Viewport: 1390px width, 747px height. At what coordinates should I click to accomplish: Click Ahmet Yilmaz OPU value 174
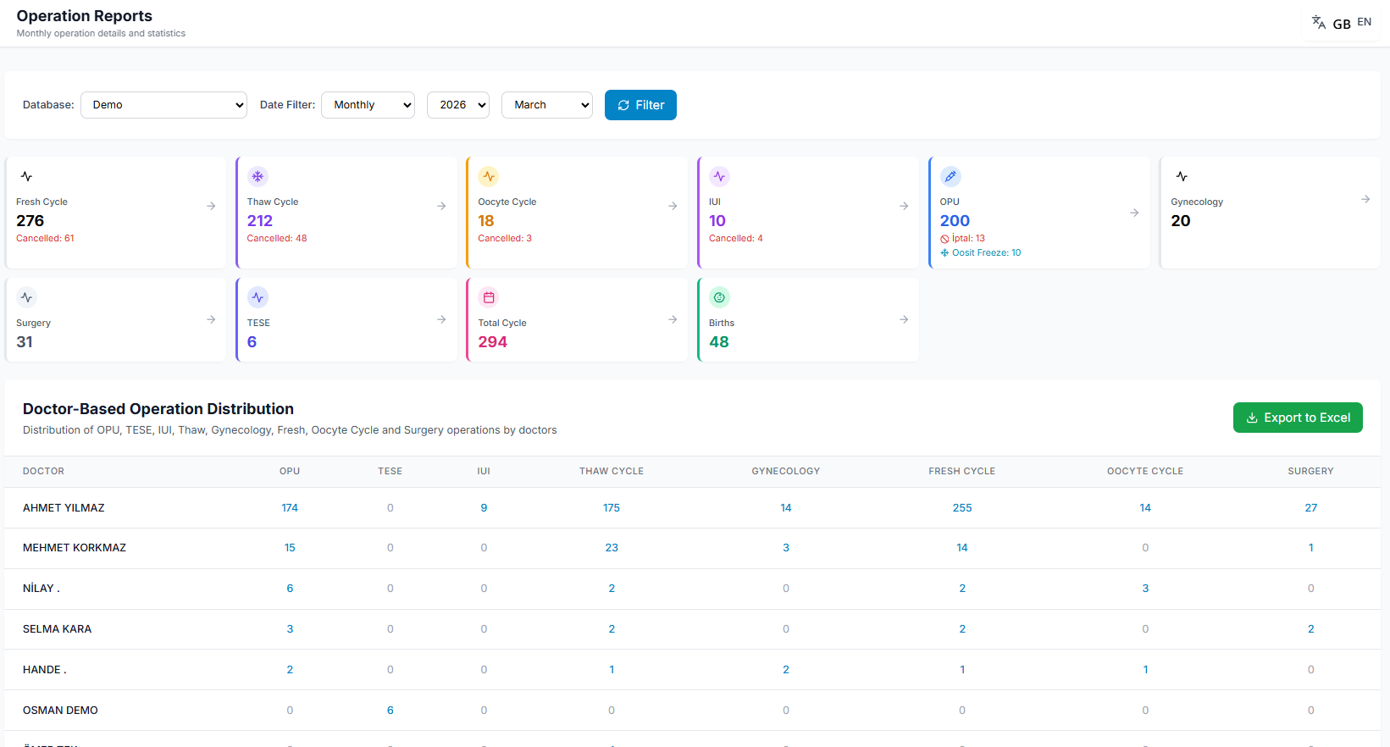tap(290, 508)
